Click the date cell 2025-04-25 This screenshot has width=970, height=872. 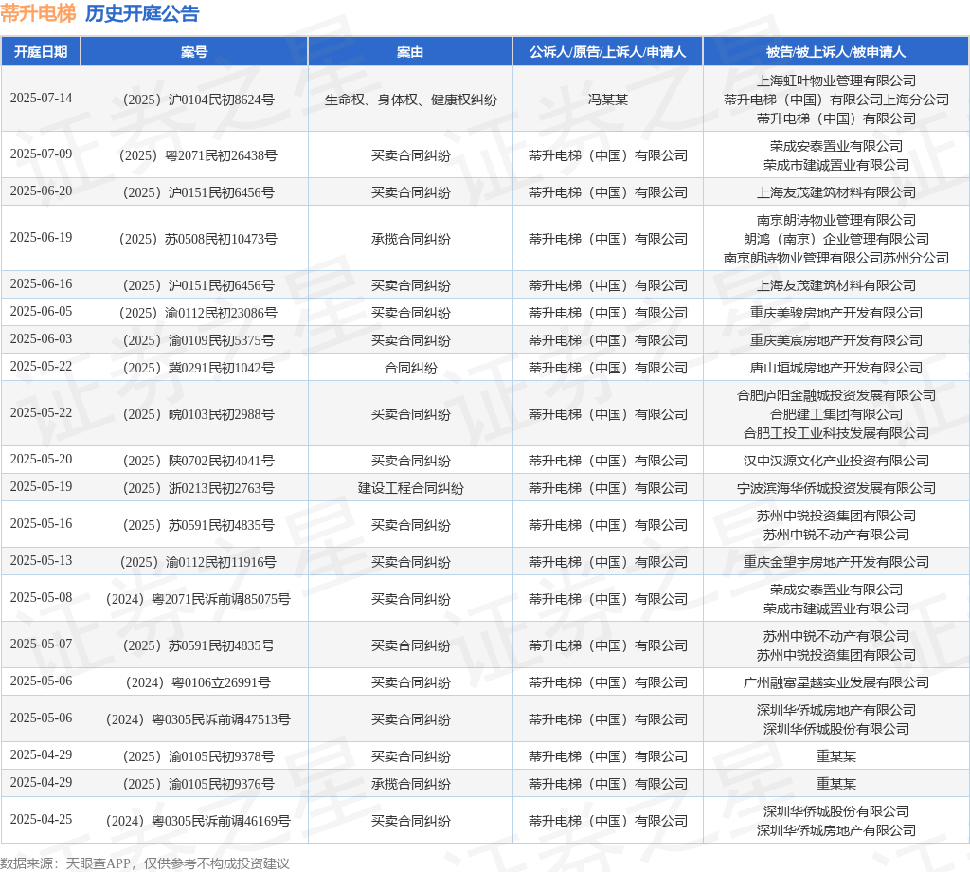pos(41,819)
